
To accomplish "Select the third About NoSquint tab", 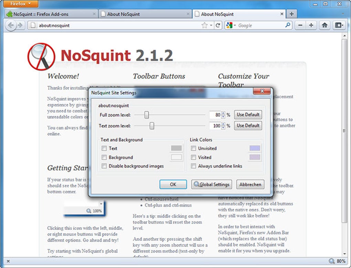I will point(239,14).
